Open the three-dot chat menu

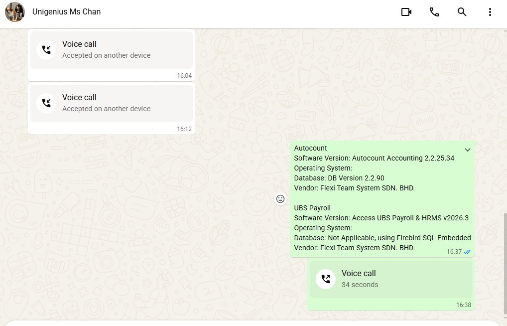[490, 12]
